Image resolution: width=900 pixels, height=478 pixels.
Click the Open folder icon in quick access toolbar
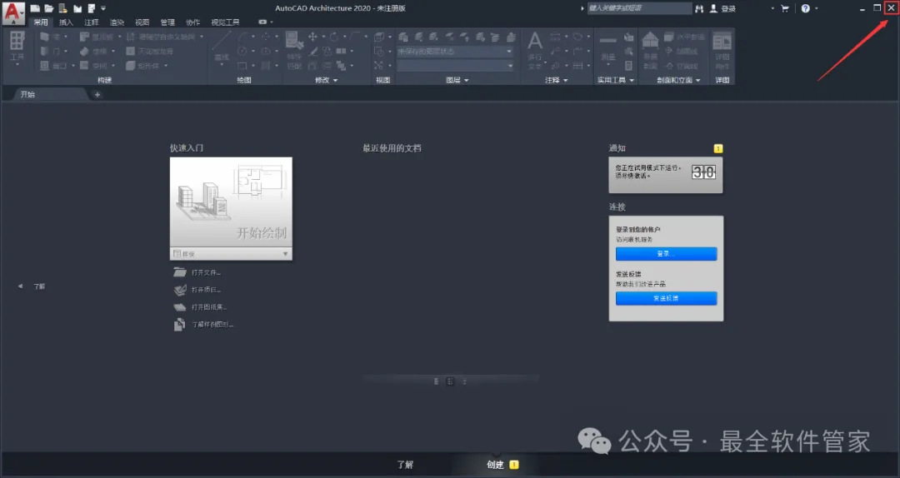coord(49,8)
